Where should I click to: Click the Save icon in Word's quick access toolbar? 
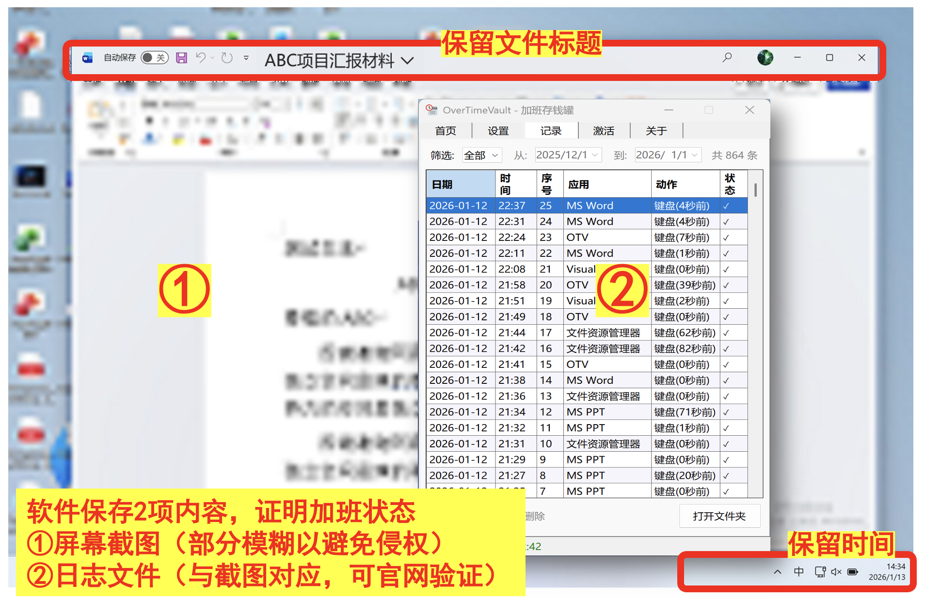click(182, 57)
